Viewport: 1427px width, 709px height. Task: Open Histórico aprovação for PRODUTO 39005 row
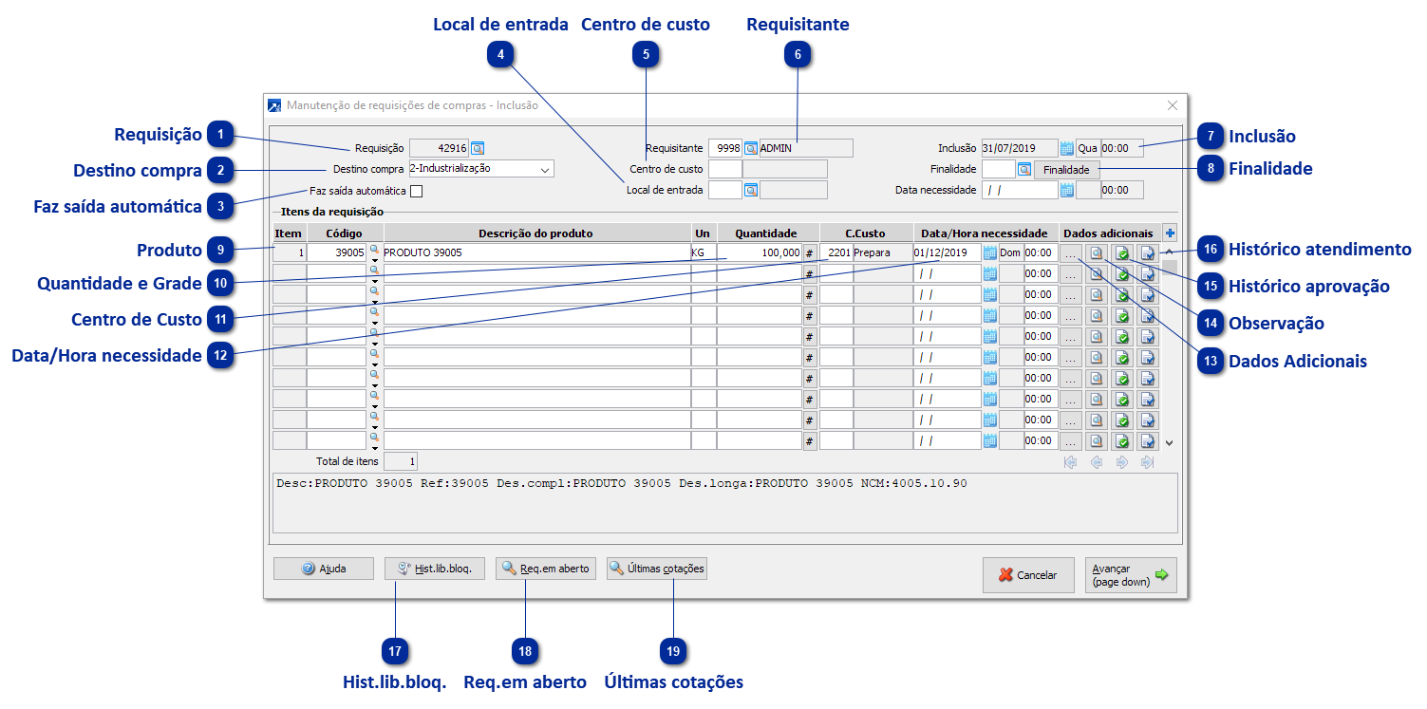[x=1122, y=253]
